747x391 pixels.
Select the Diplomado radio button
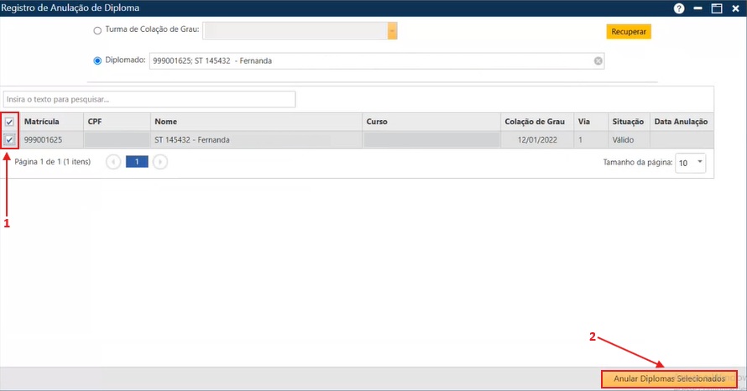click(97, 61)
